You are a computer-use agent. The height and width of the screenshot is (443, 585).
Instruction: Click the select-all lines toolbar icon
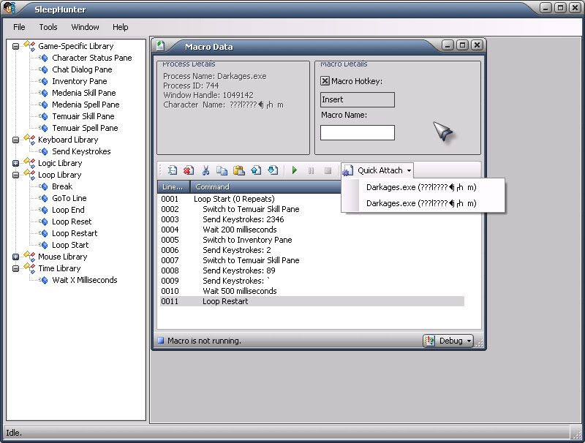(173, 170)
